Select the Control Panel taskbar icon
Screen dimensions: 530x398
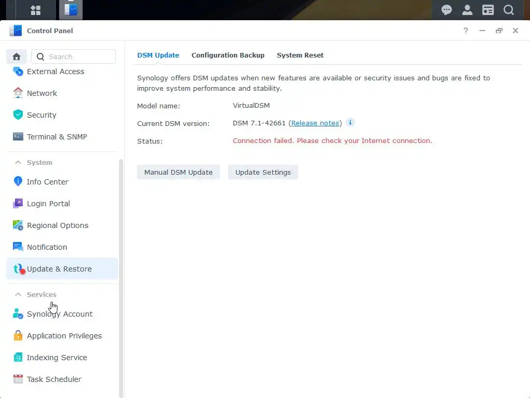[70, 10]
